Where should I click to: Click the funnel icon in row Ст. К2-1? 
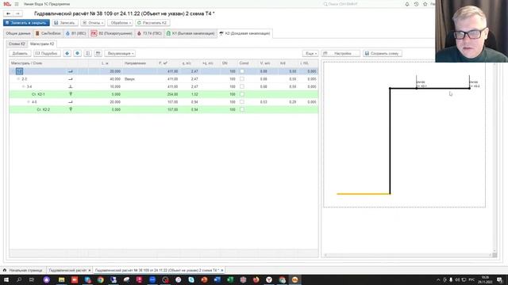tap(71, 94)
